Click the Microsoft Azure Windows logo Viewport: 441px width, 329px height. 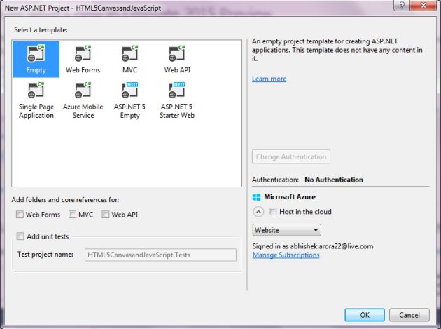(256, 197)
